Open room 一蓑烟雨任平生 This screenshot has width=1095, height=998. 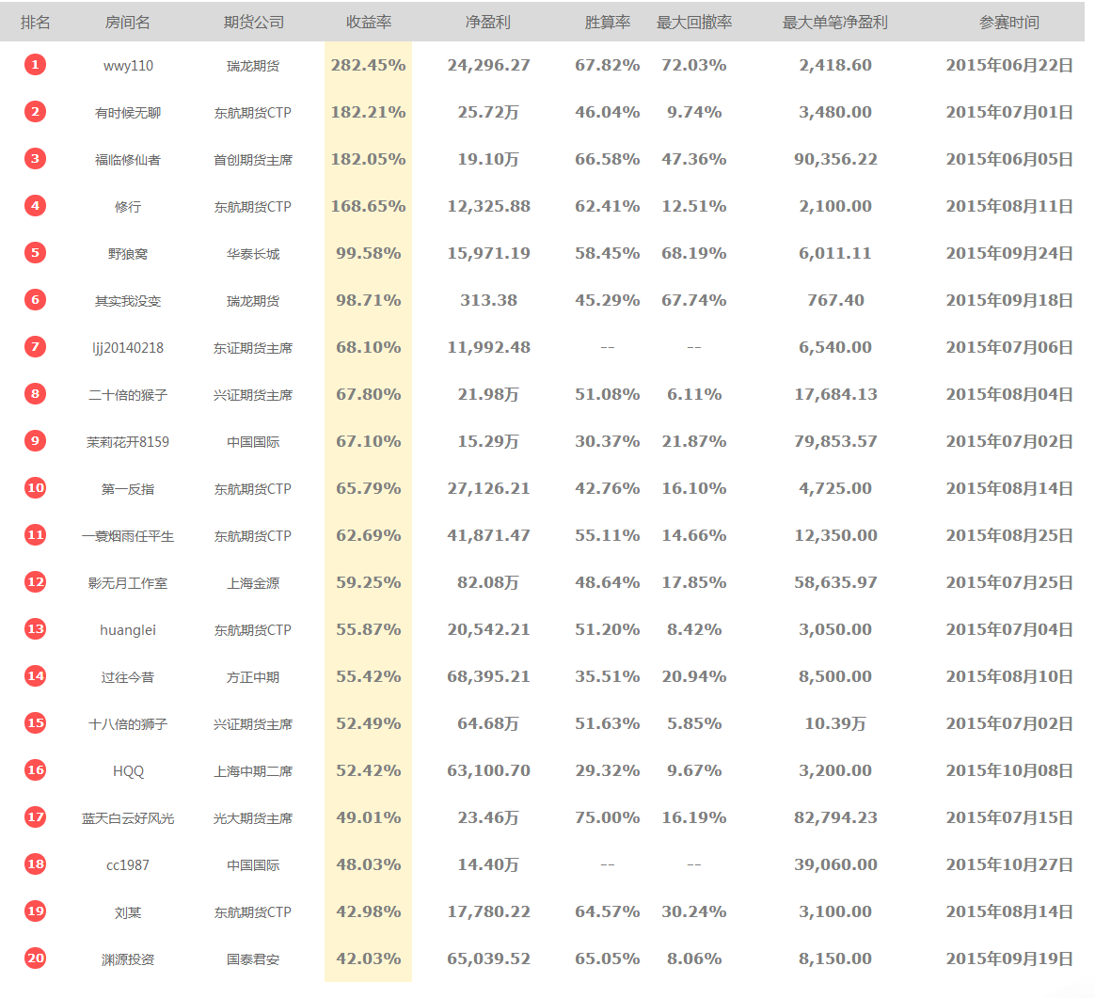(x=128, y=535)
